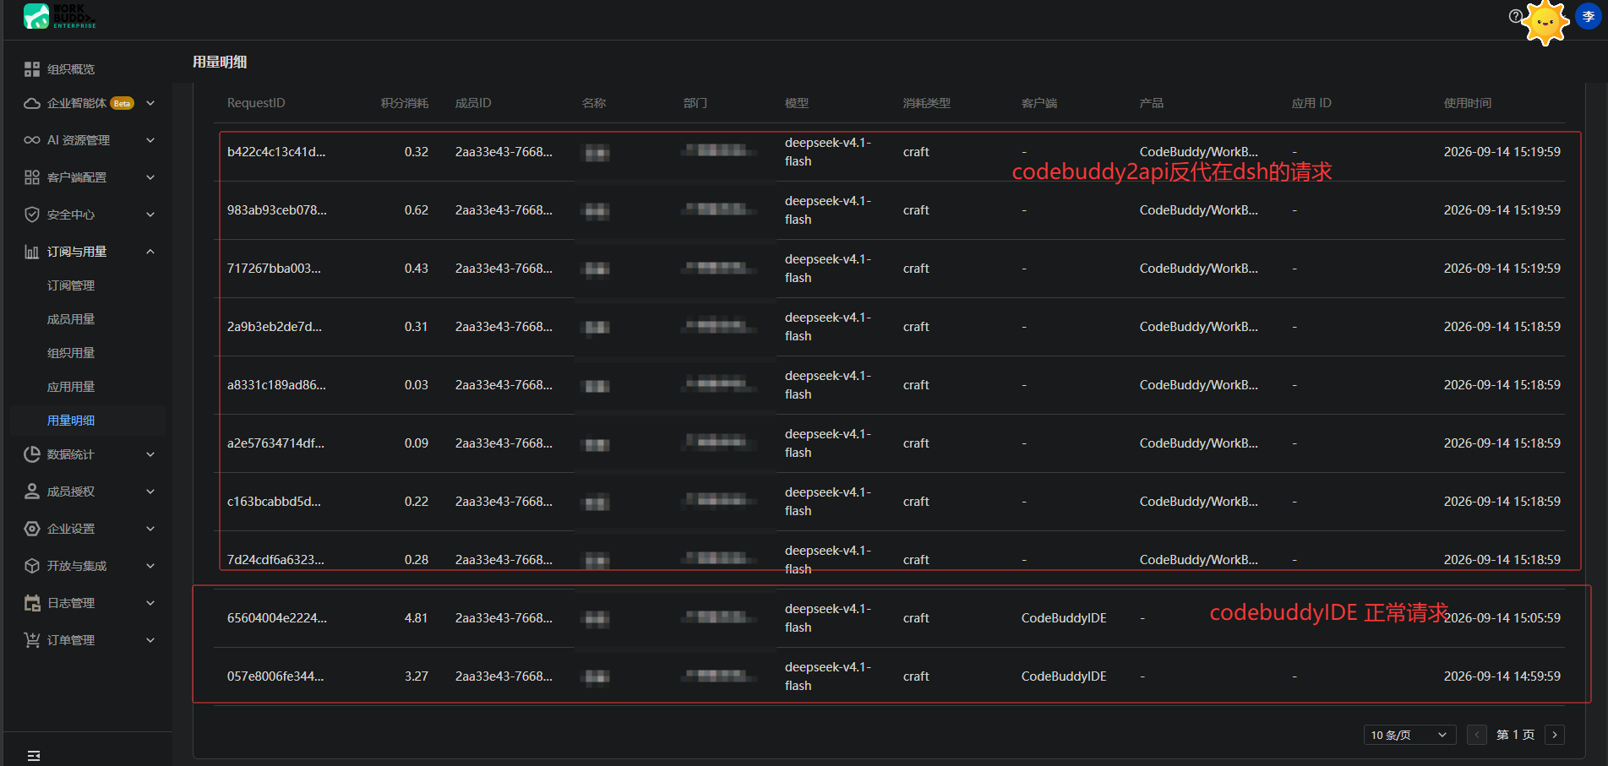This screenshot has width=1608, height=766.
Task: Click the AI 资源管理 infinity icon
Action: [x=32, y=140]
